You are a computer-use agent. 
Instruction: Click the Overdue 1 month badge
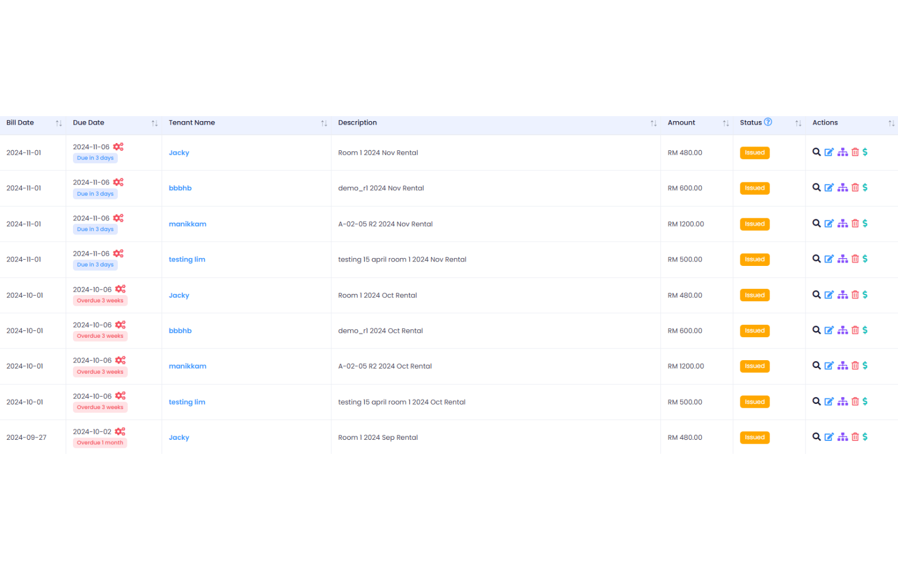100,443
